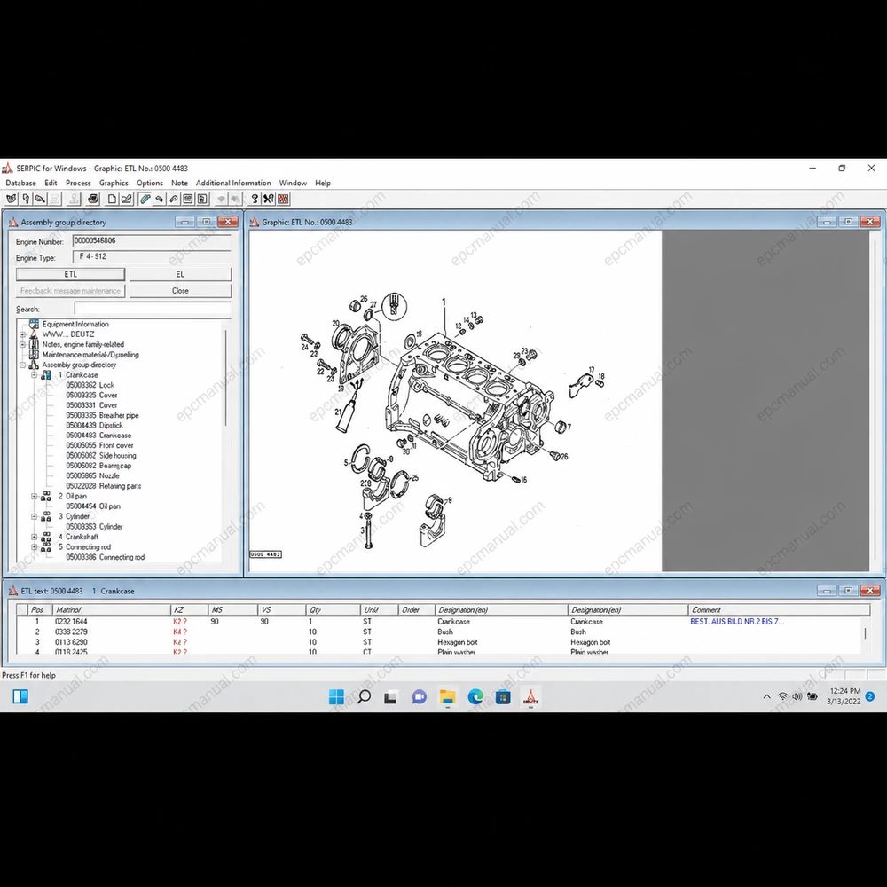Open the Note menu

pyautogui.click(x=179, y=183)
